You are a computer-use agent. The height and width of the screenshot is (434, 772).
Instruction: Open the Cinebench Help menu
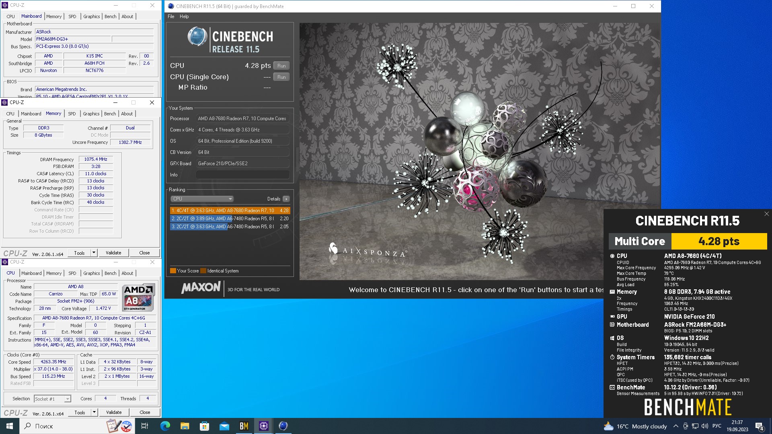184,16
